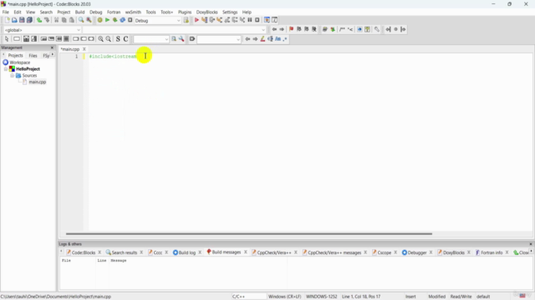This screenshot has height=300, width=535.
Task: Click the Undo icon
Action: pyautogui.click(x=39, y=20)
